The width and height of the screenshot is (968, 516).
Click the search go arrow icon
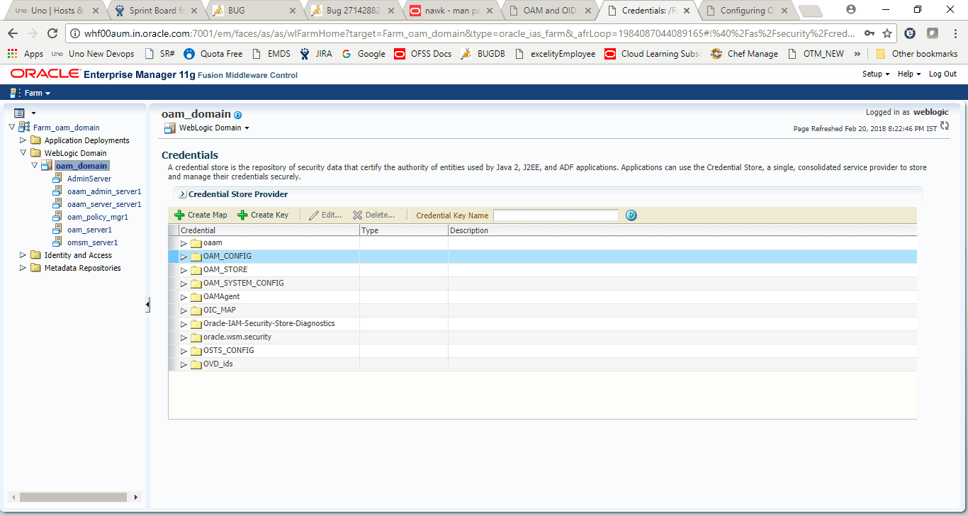click(631, 215)
